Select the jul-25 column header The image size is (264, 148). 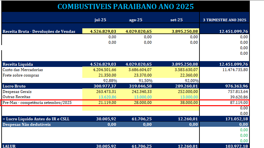(100, 20)
